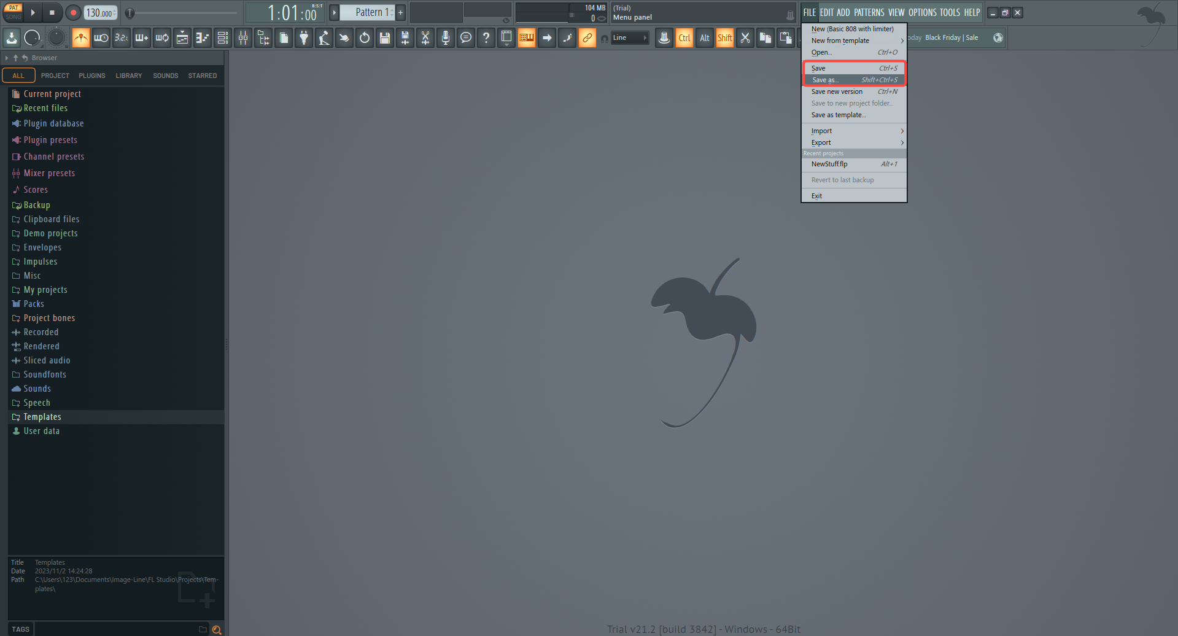1178x636 pixels.
Task: Open the Channel rack icon
Action: coord(223,37)
